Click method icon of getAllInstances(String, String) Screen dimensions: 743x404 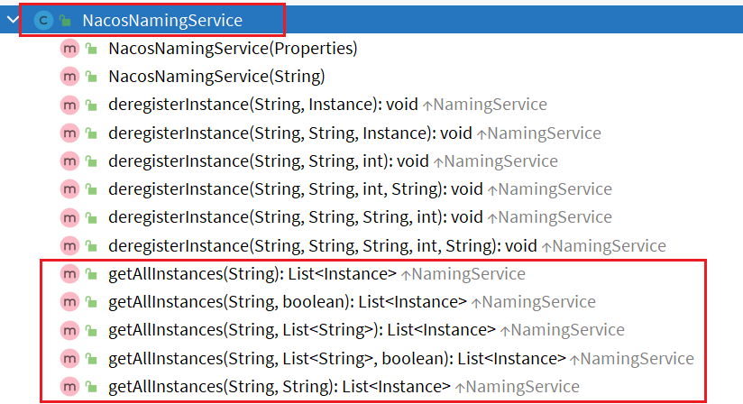click(70, 387)
